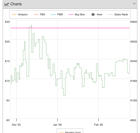
Task: Click the Charts panel title
Action: [x=16, y=4]
